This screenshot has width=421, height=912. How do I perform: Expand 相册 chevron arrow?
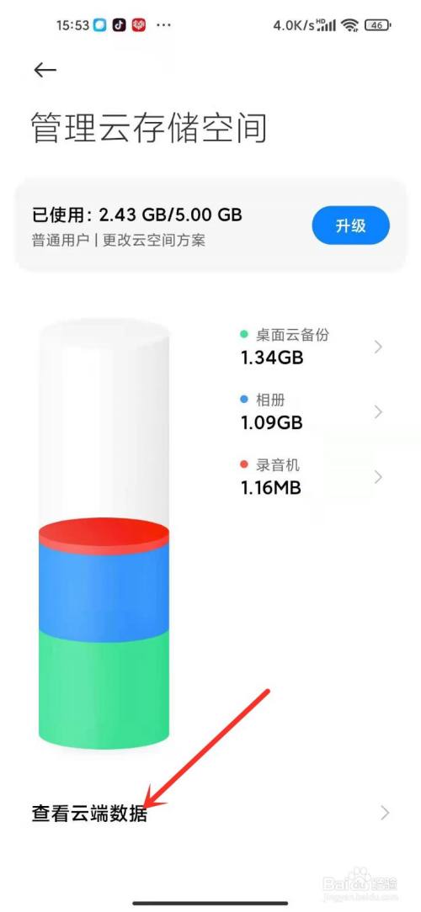tap(379, 412)
